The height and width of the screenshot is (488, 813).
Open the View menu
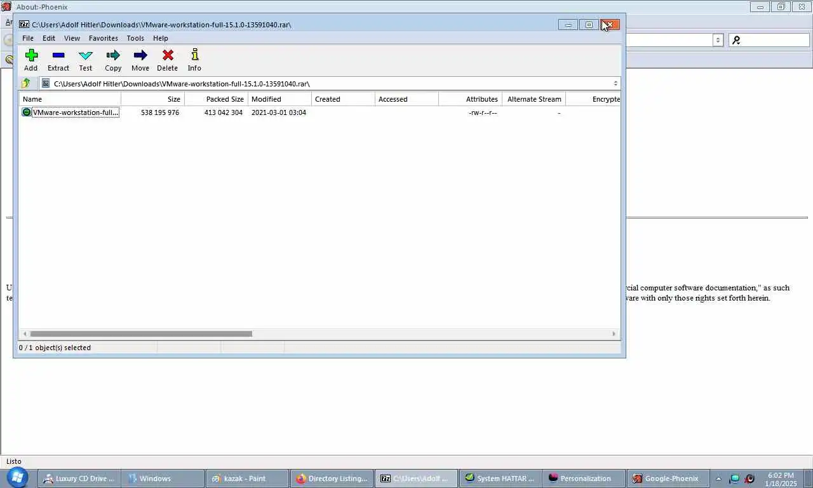pyautogui.click(x=72, y=38)
